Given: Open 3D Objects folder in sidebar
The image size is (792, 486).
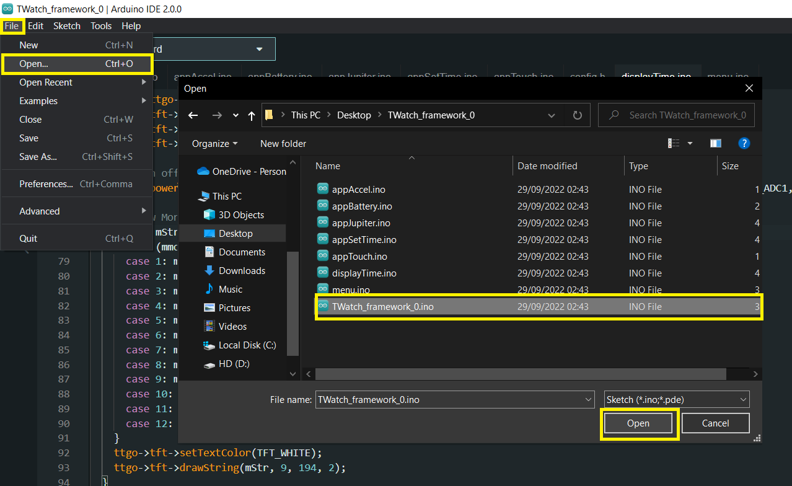Looking at the screenshot, I should coord(234,214).
